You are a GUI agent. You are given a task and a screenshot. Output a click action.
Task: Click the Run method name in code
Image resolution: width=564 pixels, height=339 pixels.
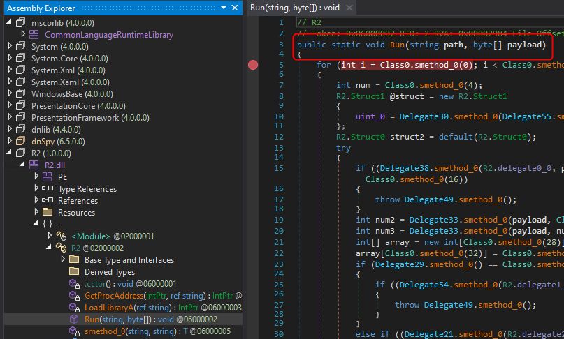coord(397,45)
